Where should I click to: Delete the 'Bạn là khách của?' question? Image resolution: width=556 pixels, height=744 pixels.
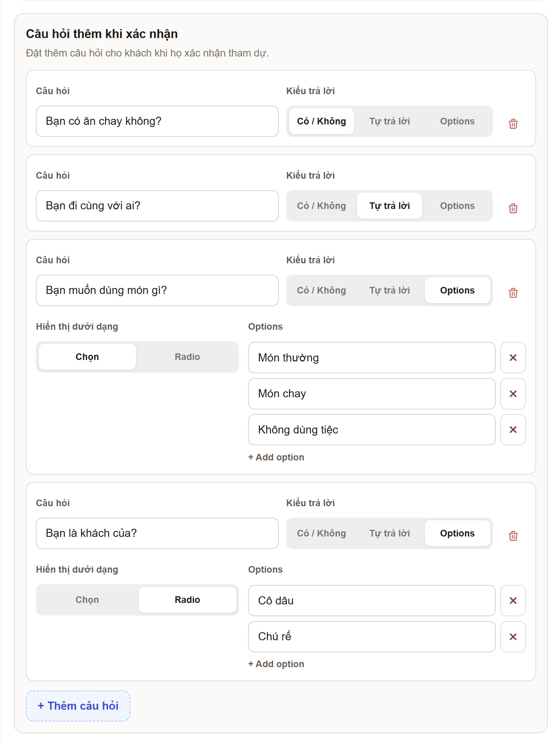(x=513, y=536)
